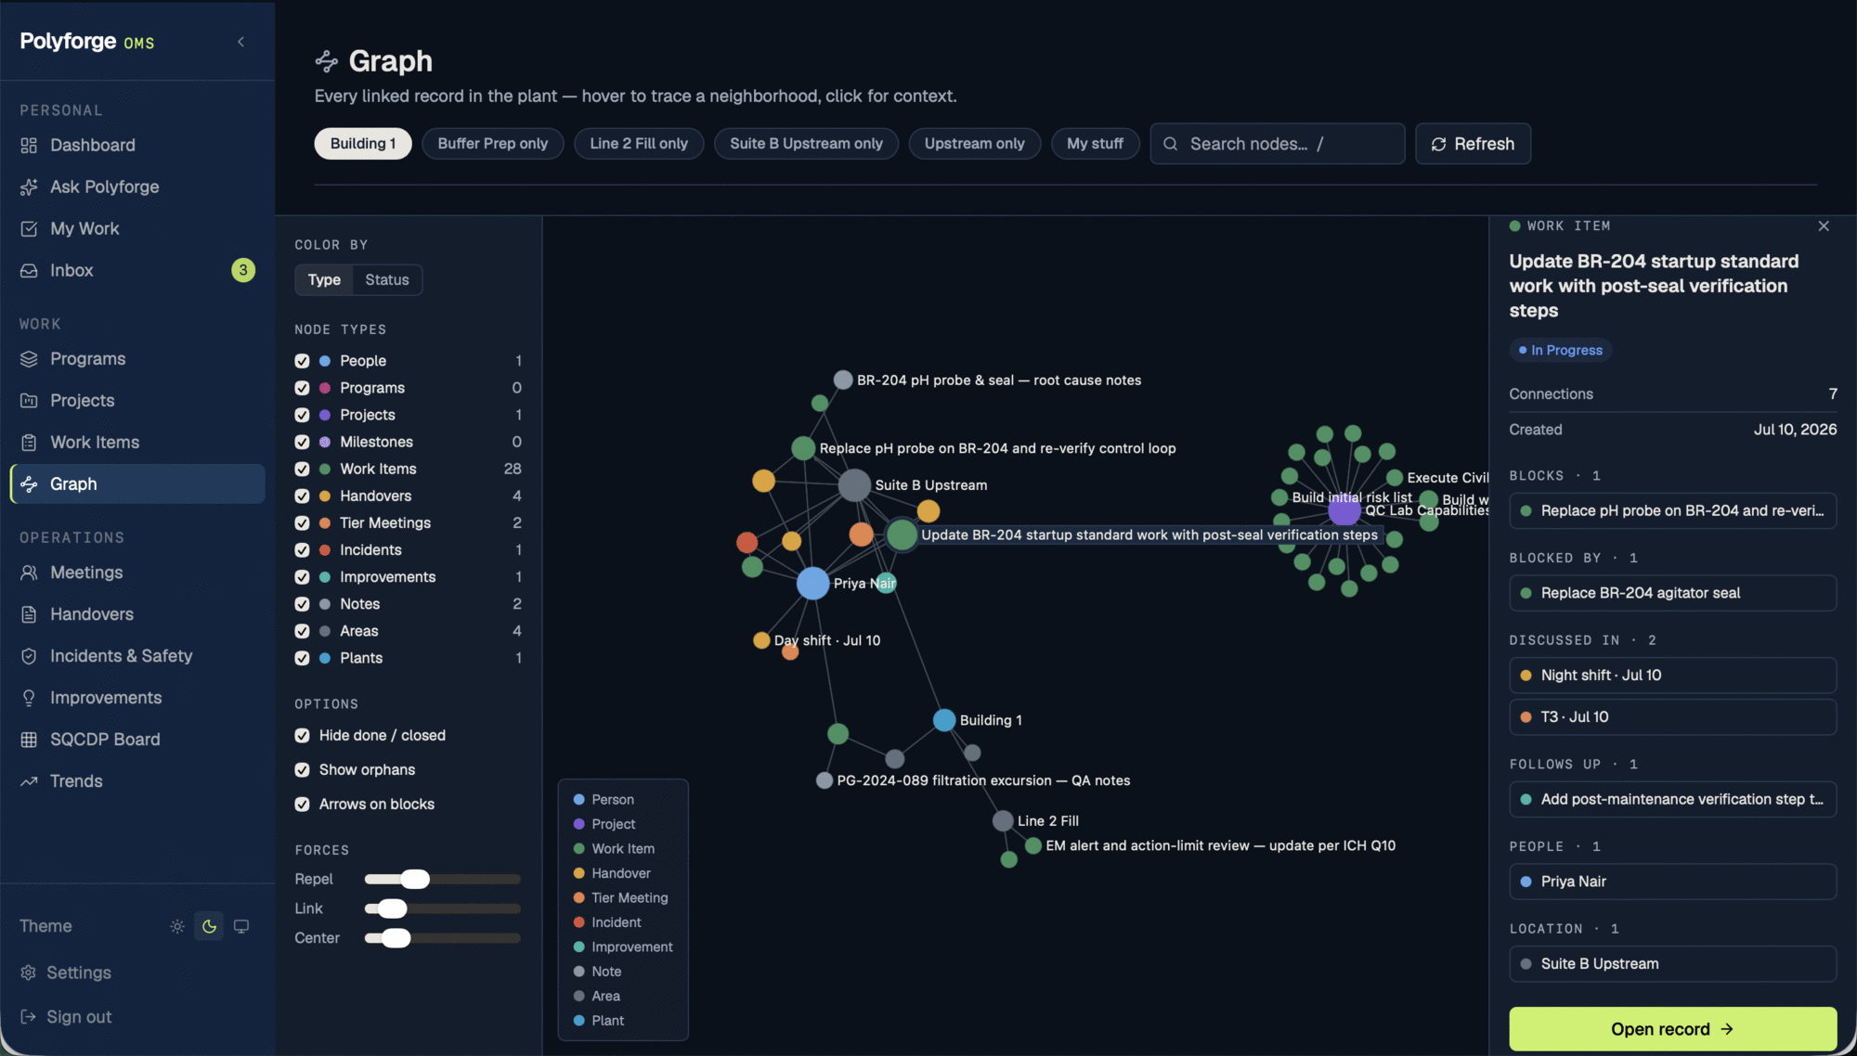Select the Building 1 filter chip
The width and height of the screenshot is (1857, 1056).
363,143
